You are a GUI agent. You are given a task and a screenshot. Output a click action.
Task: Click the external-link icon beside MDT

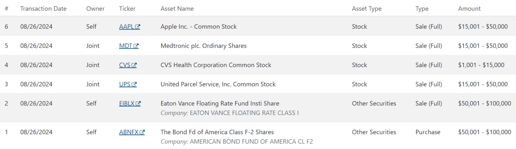(x=136, y=46)
